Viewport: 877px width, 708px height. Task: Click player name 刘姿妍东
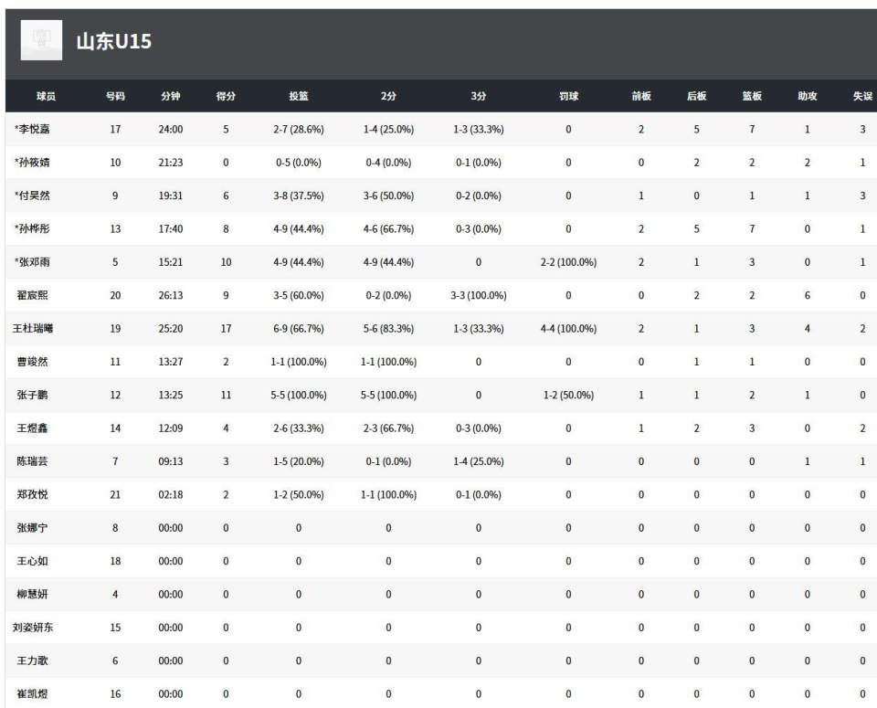[35, 626]
